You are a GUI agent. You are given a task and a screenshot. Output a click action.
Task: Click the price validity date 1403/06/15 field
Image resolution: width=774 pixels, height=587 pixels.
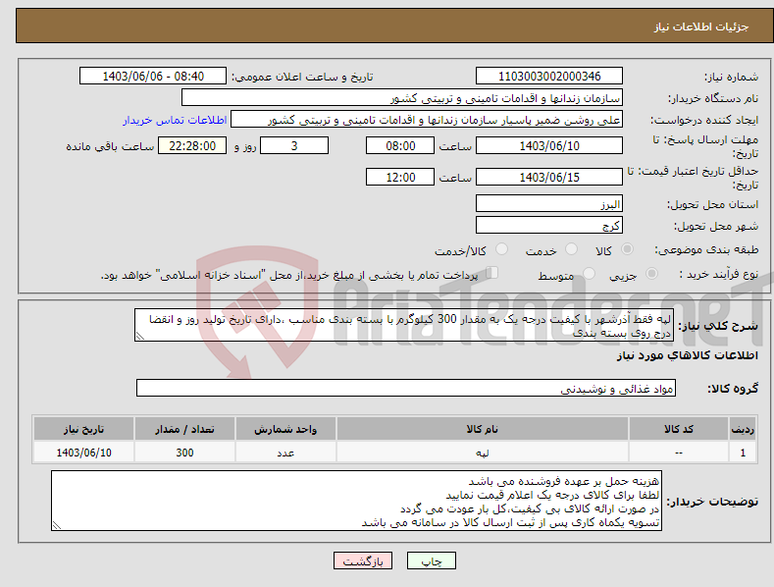pyautogui.click(x=549, y=177)
